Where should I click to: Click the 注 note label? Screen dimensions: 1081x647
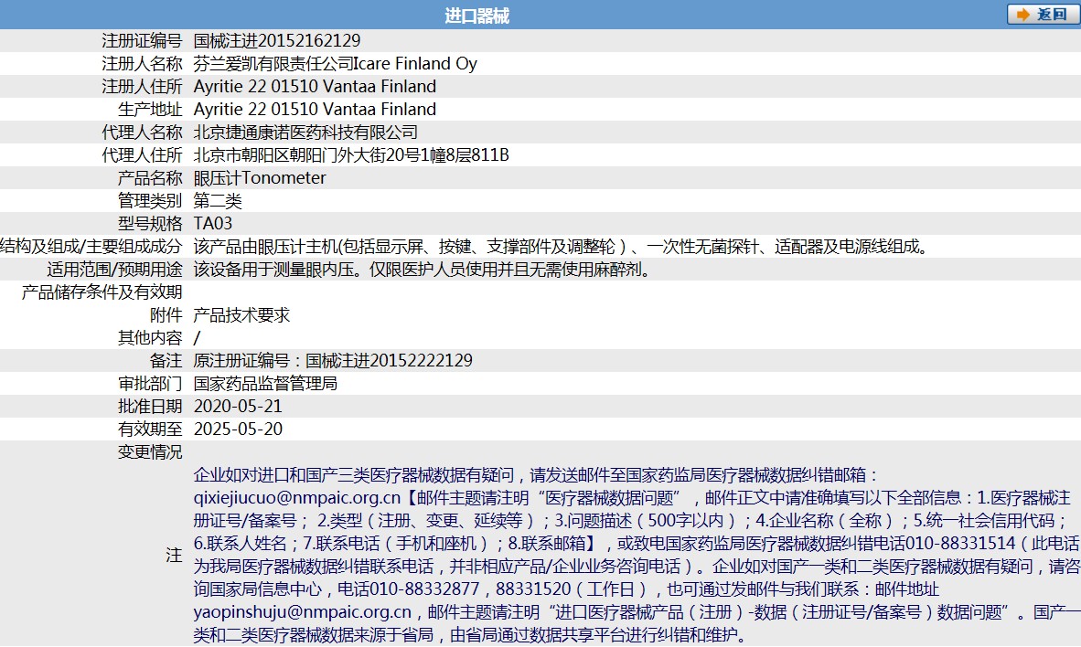pos(174,555)
